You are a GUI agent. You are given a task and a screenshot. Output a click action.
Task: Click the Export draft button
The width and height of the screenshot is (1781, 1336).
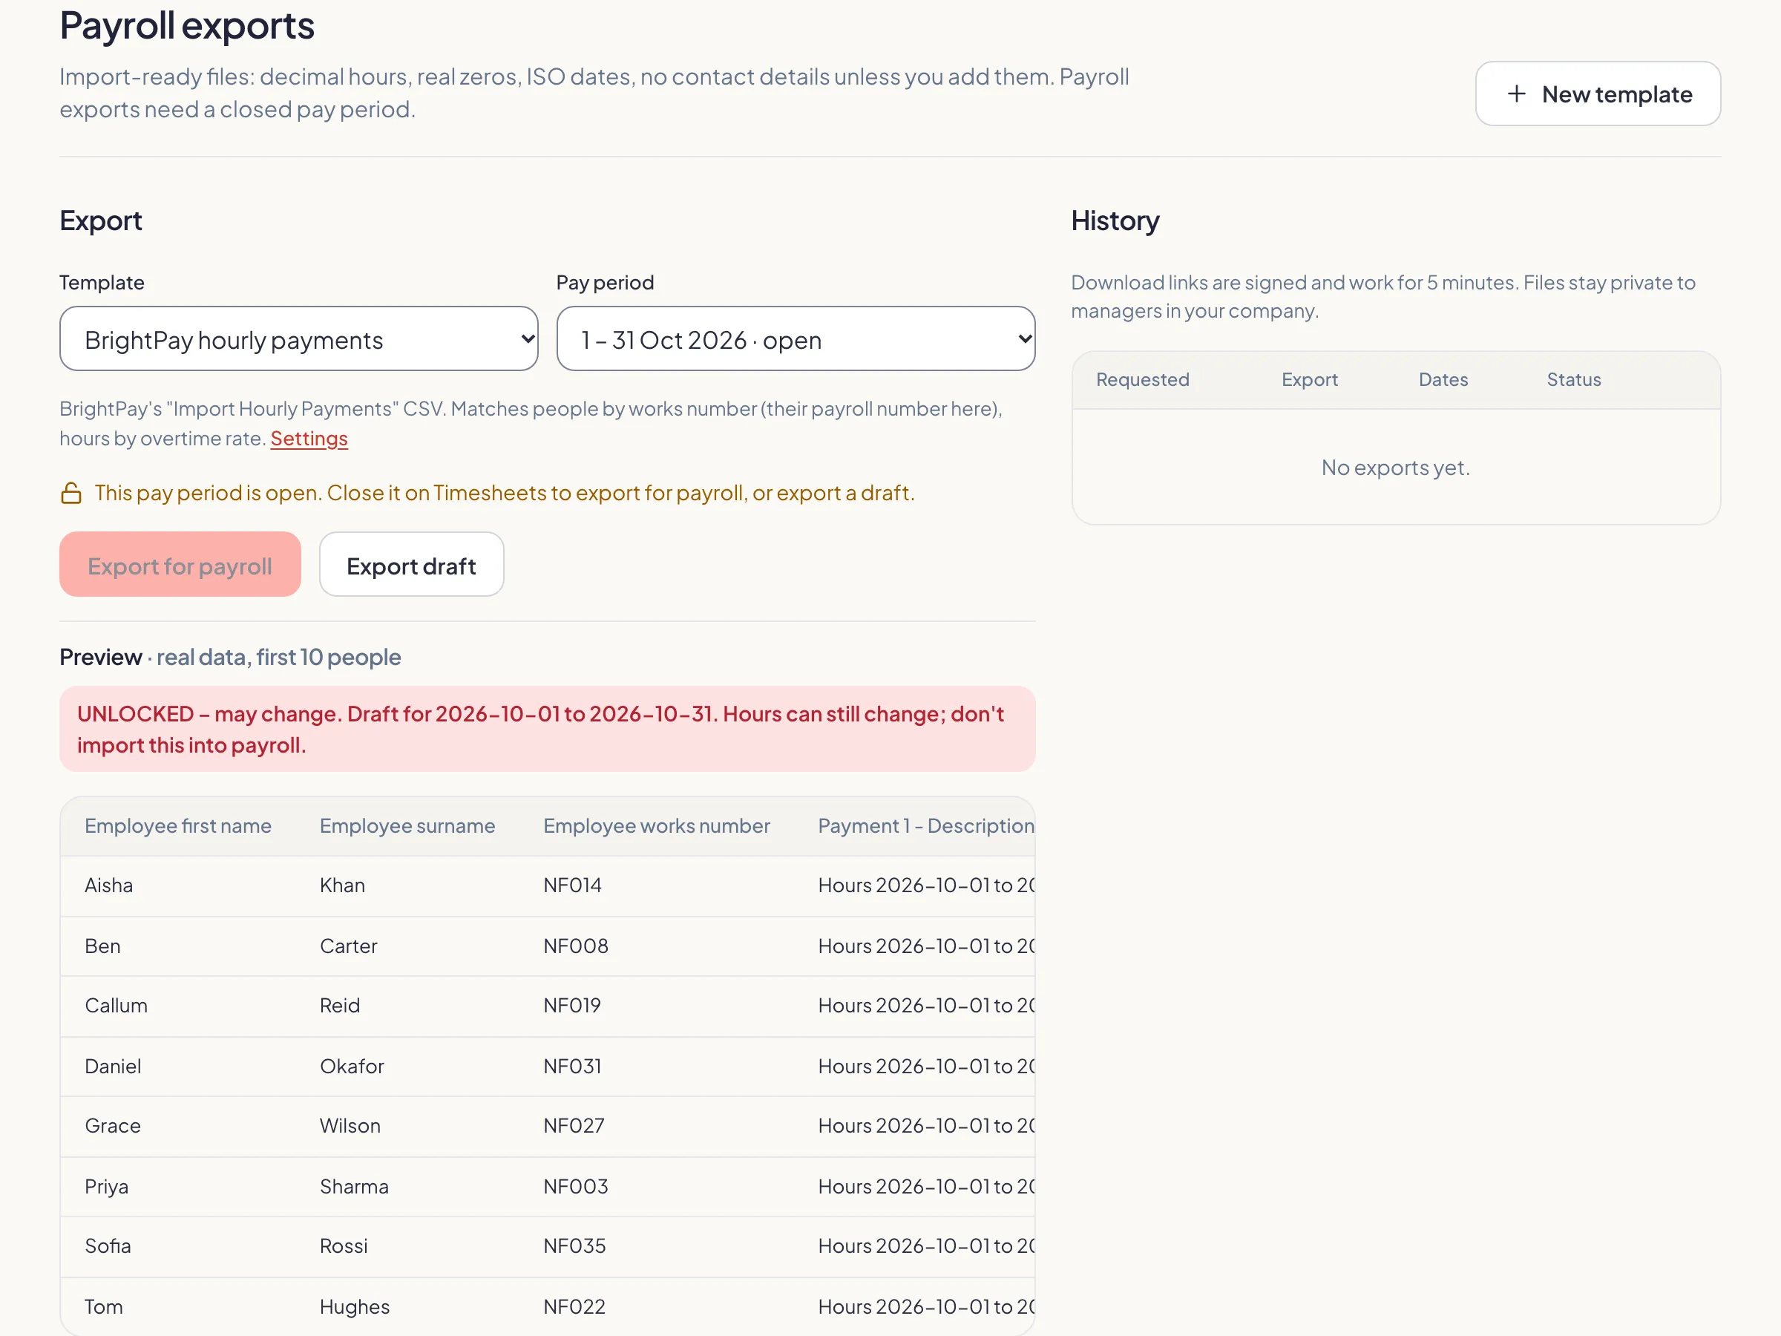tap(411, 565)
